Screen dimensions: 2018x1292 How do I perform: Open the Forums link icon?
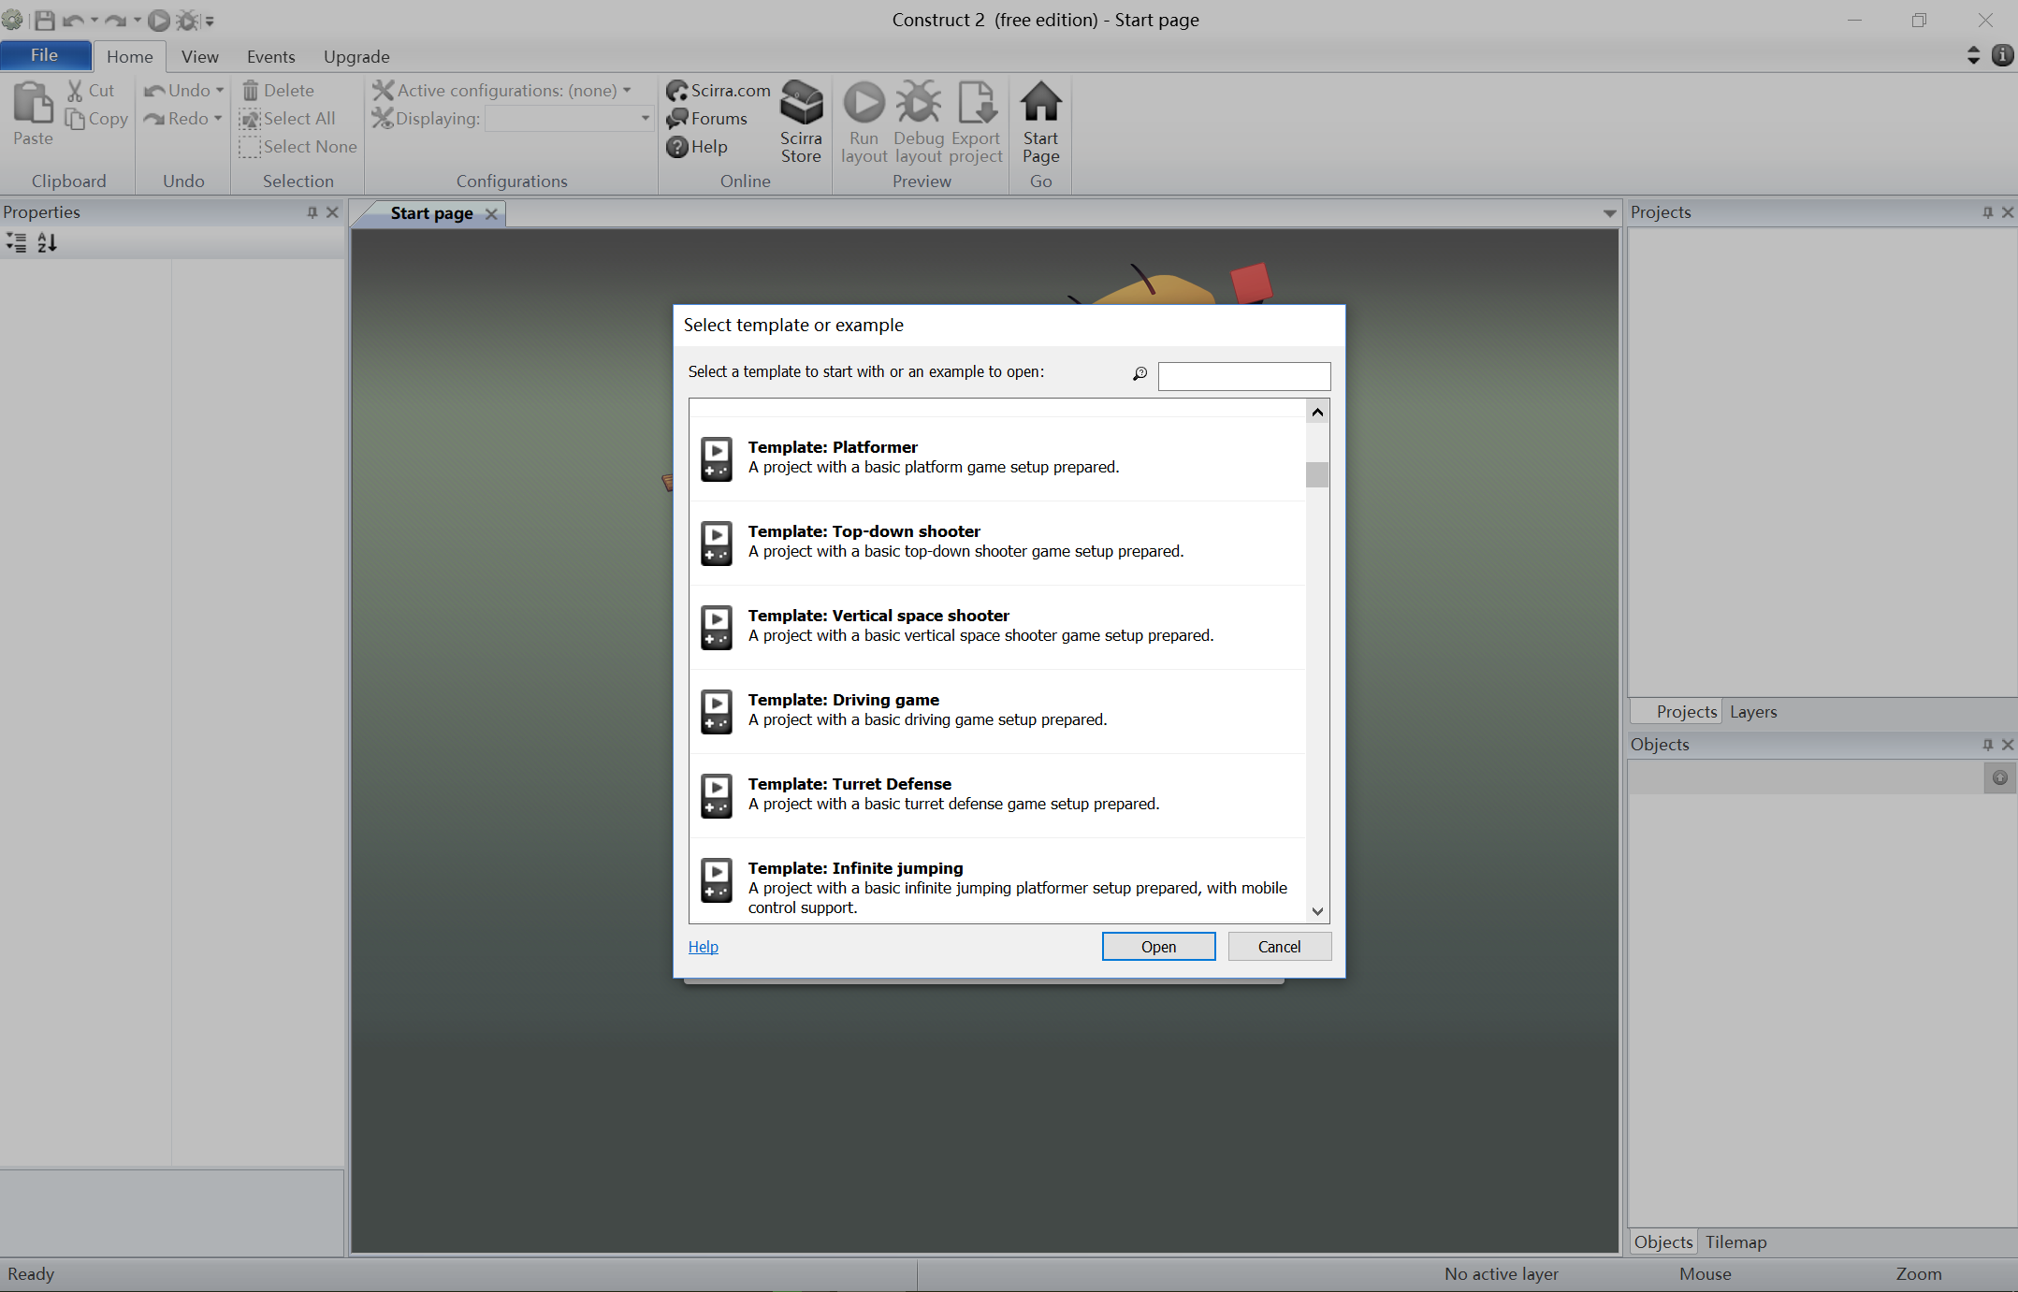[677, 119]
